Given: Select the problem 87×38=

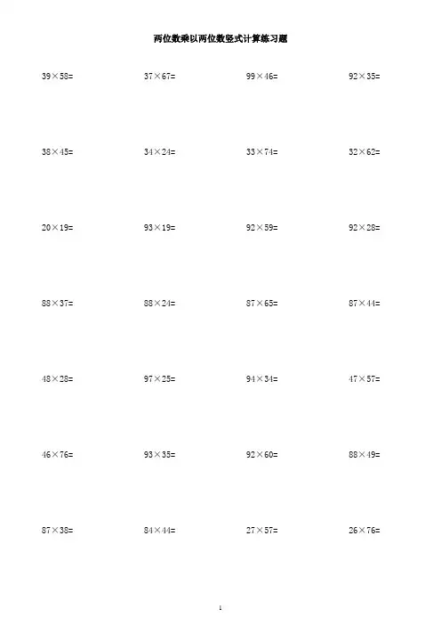Looking at the screenshot, I should [57, 531].
